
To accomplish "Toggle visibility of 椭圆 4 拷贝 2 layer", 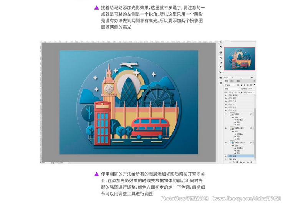I will click(225, 142).
